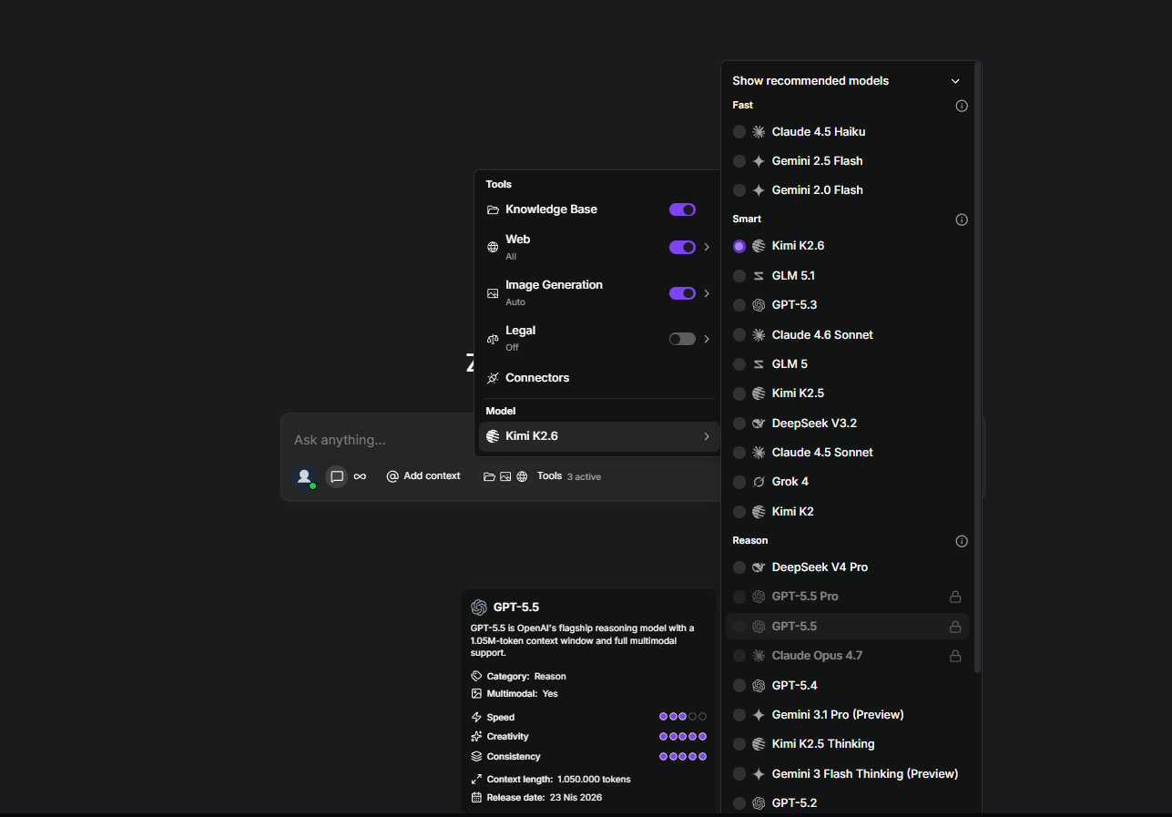This screenshot has height=817, width=1172.
Task: Select the Claude Opus 4.7 radio button
Action: (739, 656)
